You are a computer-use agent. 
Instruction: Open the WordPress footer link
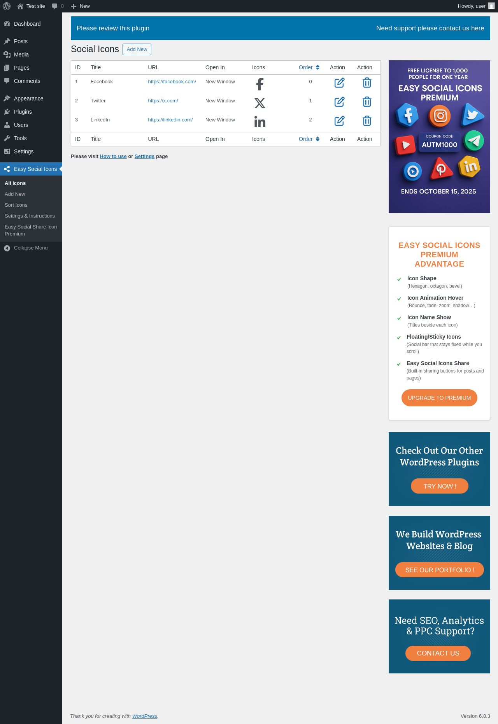pyautogui.click(x=145, y=716)
